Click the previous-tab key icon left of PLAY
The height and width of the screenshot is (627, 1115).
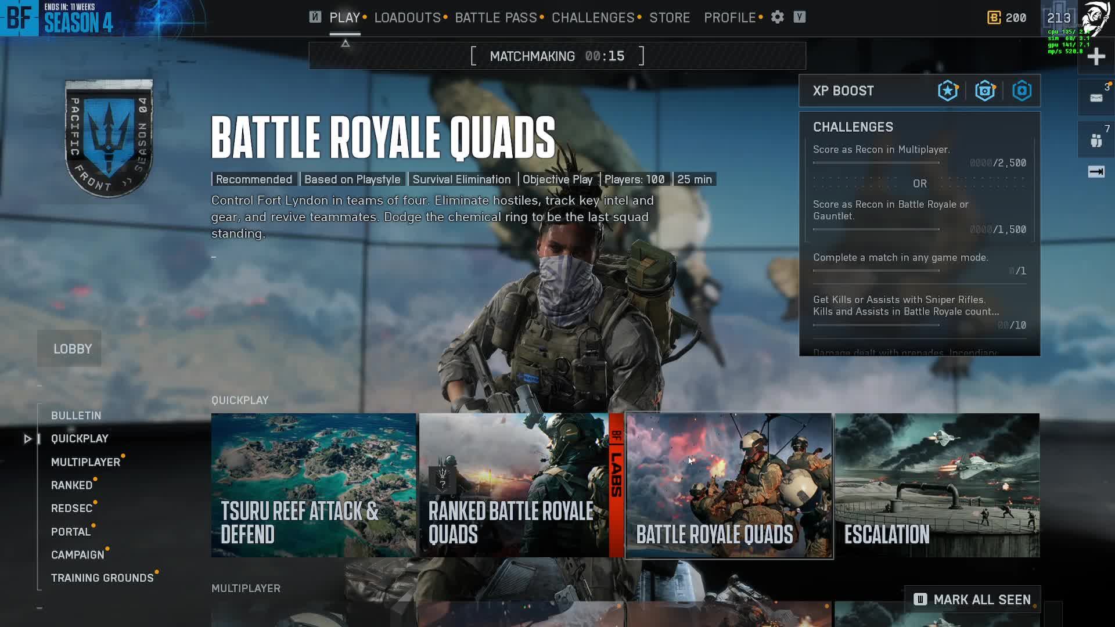point(315,17)
